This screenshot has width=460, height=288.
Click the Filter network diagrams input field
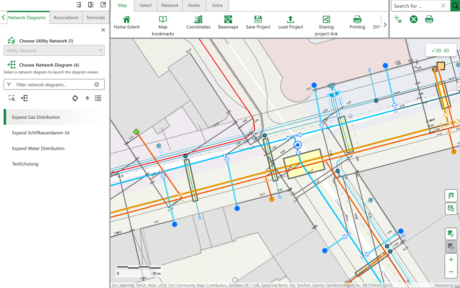(x=54, y=84)
